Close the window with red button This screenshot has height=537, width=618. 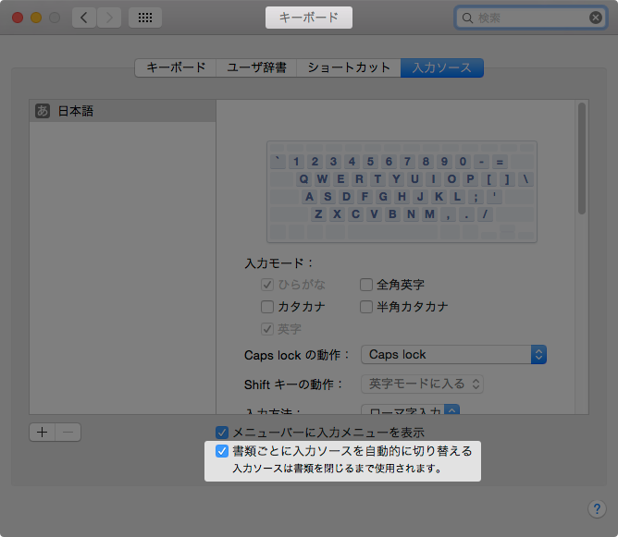tap(18, 18)
